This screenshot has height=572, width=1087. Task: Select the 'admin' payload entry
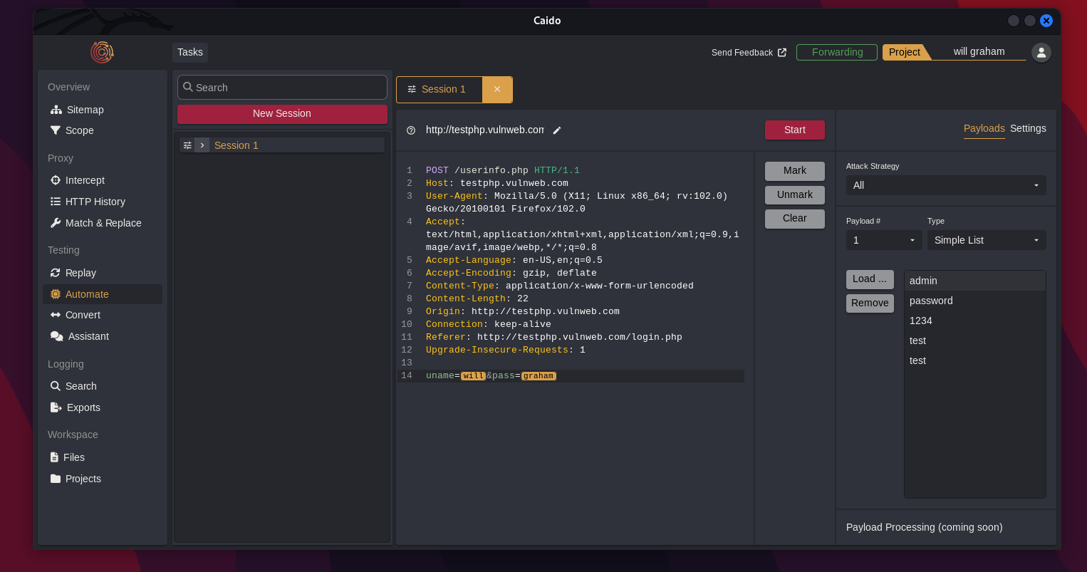[x=975, y=281]
